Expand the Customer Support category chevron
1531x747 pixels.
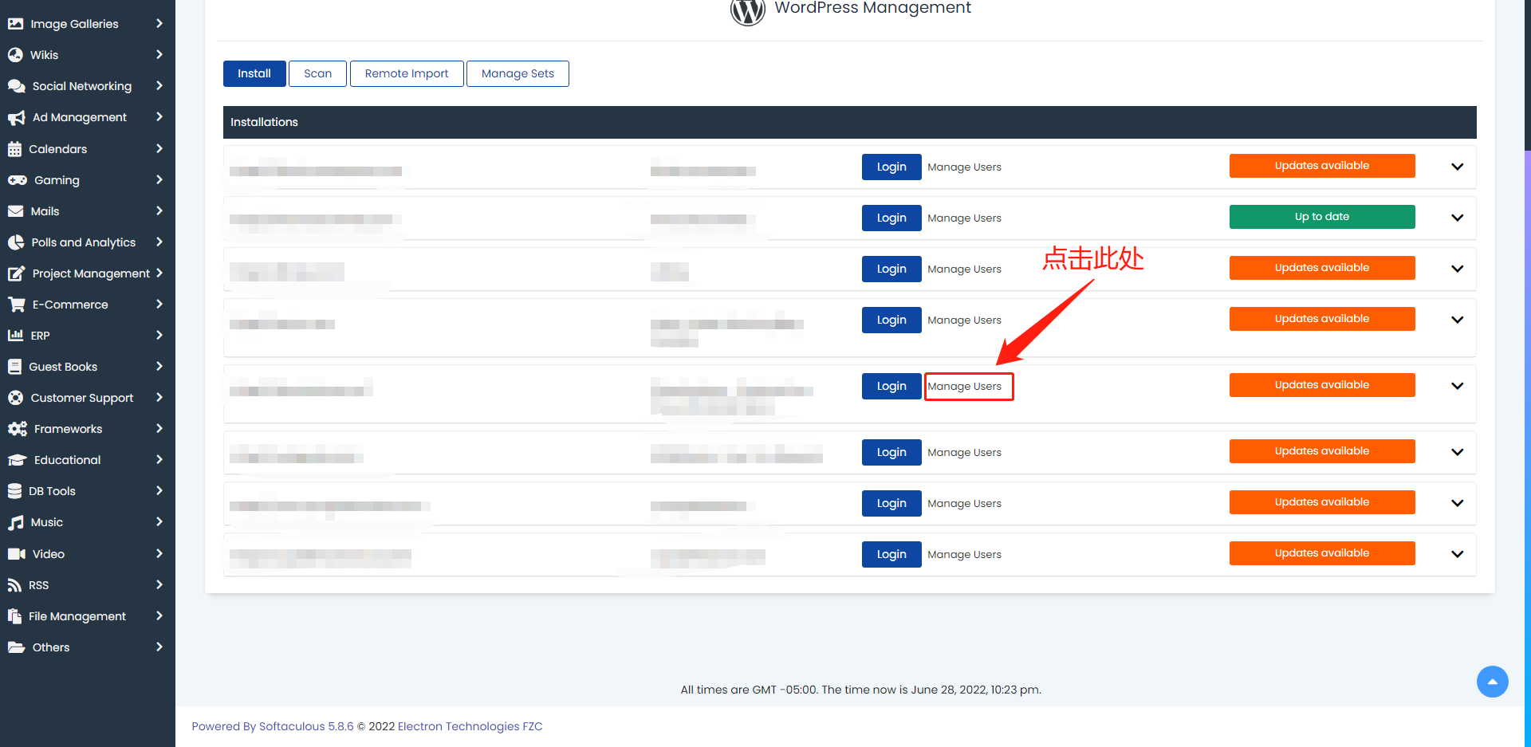tap(159, 397)
